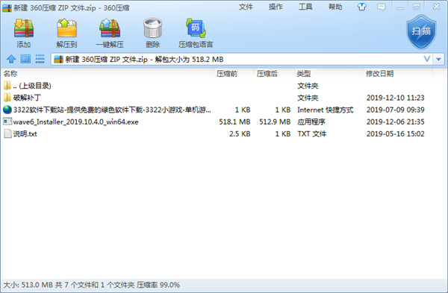
Task: Click the 说明.txt document icon
Action: pyautogui.click(x=7, y=133)
